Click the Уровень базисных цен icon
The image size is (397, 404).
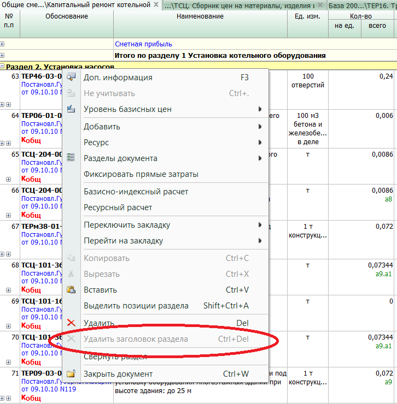click(71, 109)
